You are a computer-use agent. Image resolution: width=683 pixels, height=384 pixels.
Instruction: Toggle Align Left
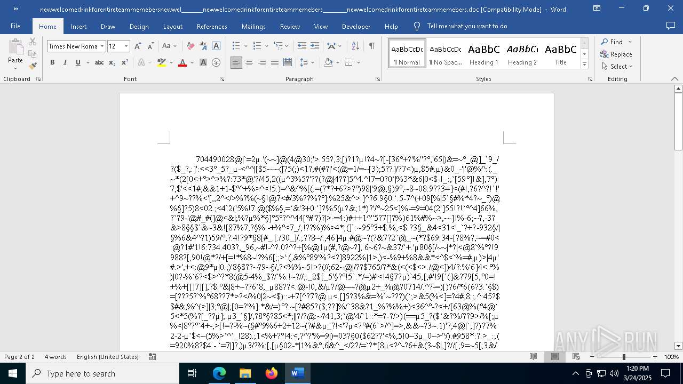tap(236, 62)
